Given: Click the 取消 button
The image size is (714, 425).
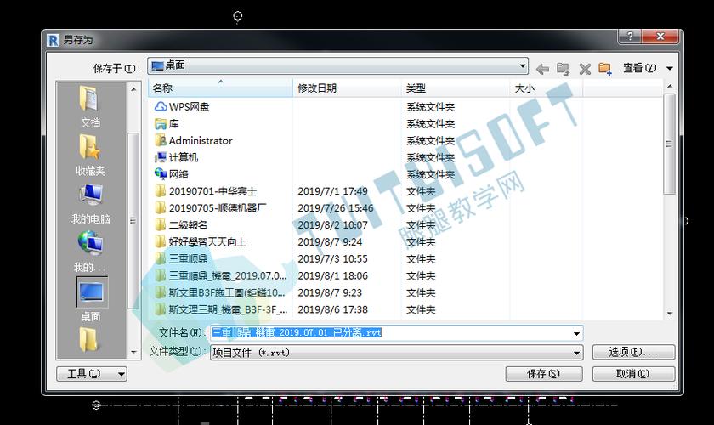Looking at the screenshot, I should pyautogui.click(x=633, y=374).
